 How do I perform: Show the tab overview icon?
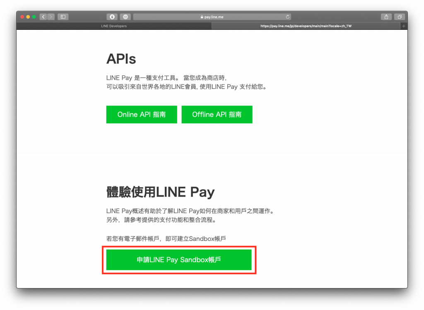click(400, 17)
